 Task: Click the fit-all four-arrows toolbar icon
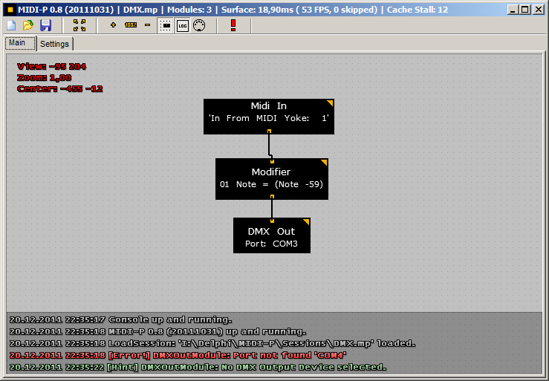79,25
